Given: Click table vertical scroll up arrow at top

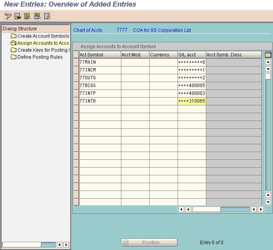Looking at the screenshot, I should (x=268, y=62).
